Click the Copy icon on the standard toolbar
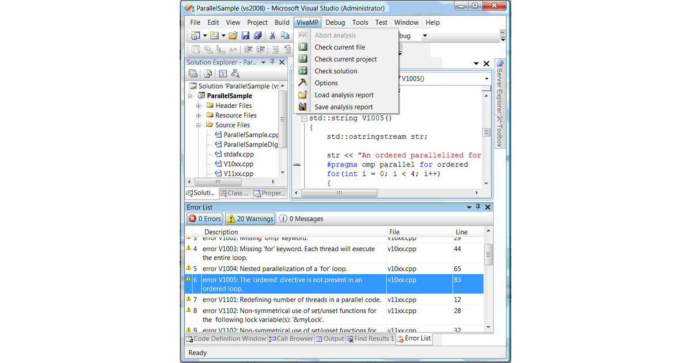The width and height of the screenshot is (691, 363). pos(285,35)
